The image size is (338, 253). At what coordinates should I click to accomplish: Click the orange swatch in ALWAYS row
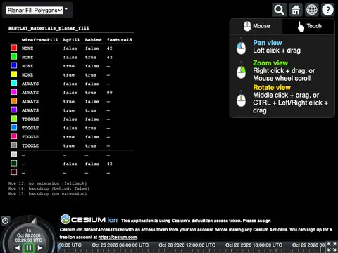[x=14, y=100]
